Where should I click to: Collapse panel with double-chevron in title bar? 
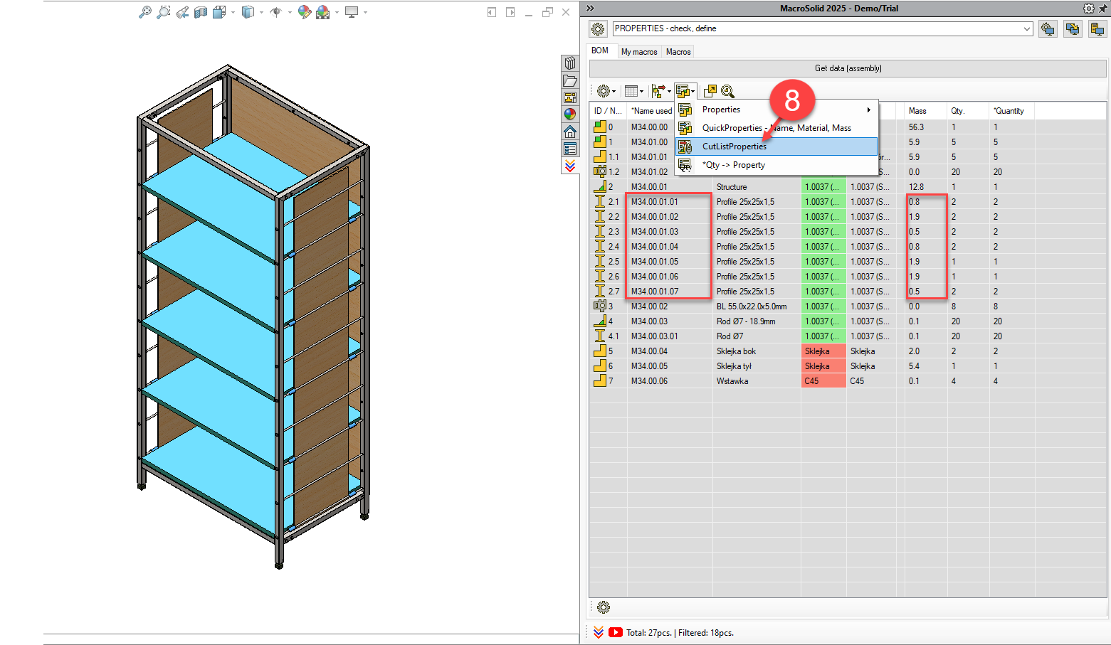tap(590, 9)
